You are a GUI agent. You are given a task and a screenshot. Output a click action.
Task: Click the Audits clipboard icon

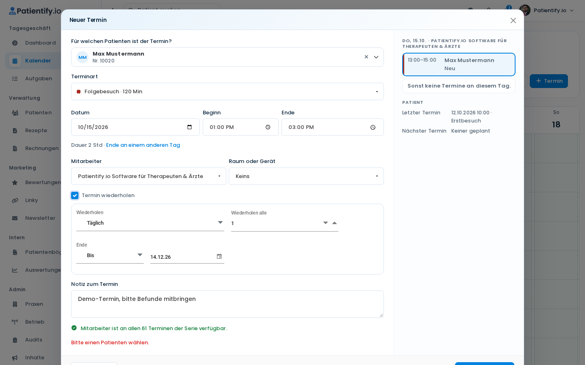[x=15, y=340]
